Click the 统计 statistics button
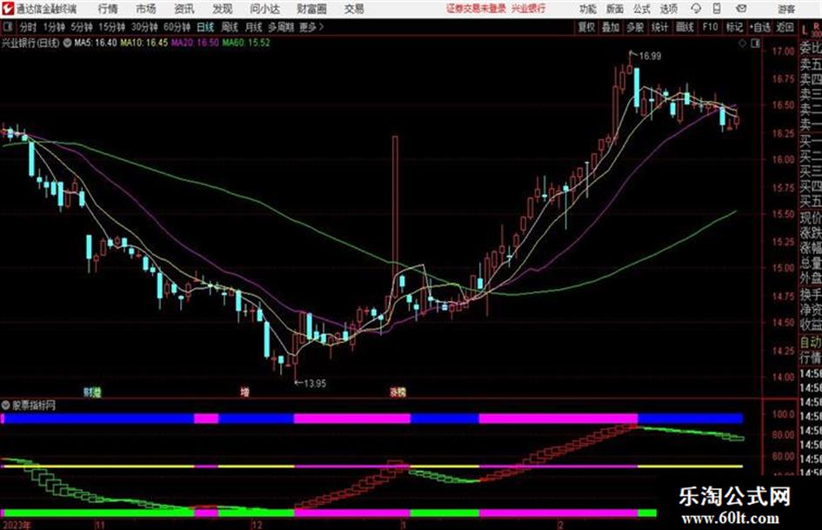The image size is (822, 530). tap(659, 27)
